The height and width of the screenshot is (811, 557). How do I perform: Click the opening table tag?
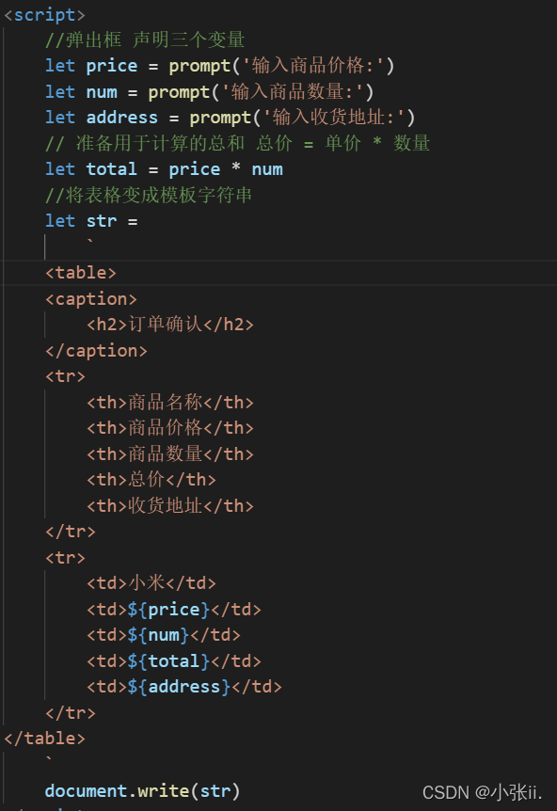(81, 273)
